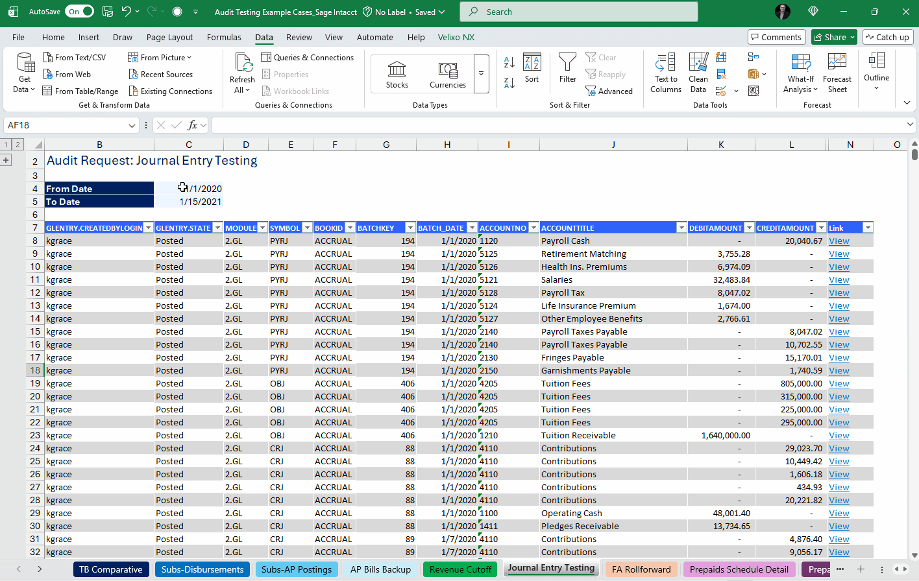This screenshot has width=919, height=581.
Task: Open Advanced filter options
Action: (x=609, y=91)
